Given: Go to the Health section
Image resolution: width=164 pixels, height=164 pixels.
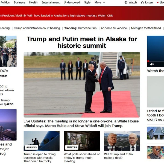Looking at the screenshot, I should (33, 2).
